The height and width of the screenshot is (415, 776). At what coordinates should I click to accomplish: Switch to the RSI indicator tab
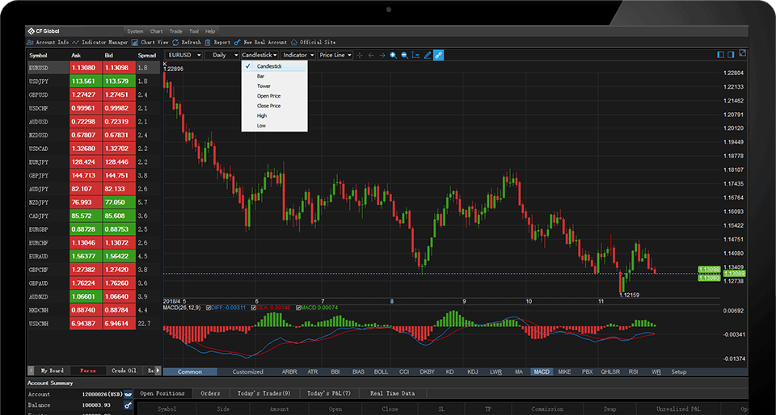(634, 371)
